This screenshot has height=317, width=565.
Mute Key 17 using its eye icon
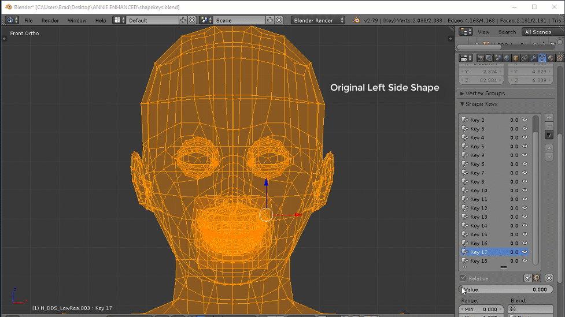526,252
